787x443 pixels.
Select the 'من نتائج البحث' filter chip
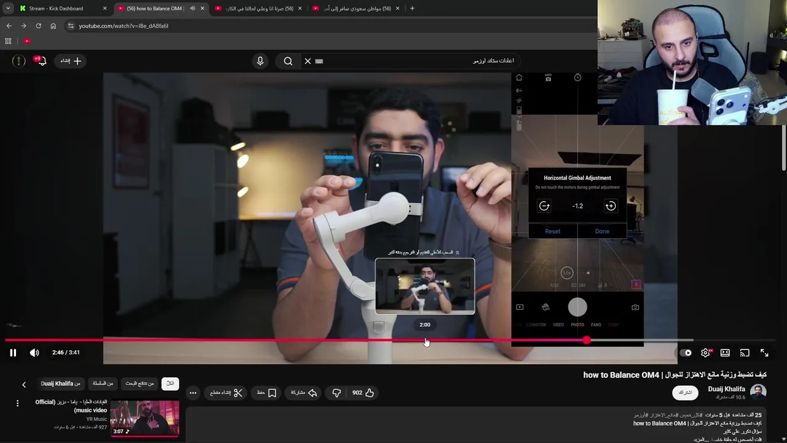(140, 383)
